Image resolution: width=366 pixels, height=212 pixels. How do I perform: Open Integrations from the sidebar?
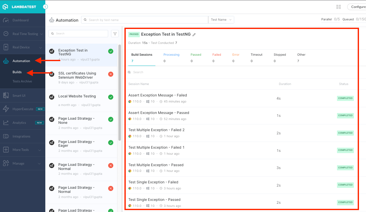pyautogui.click(x=21, y=137)
